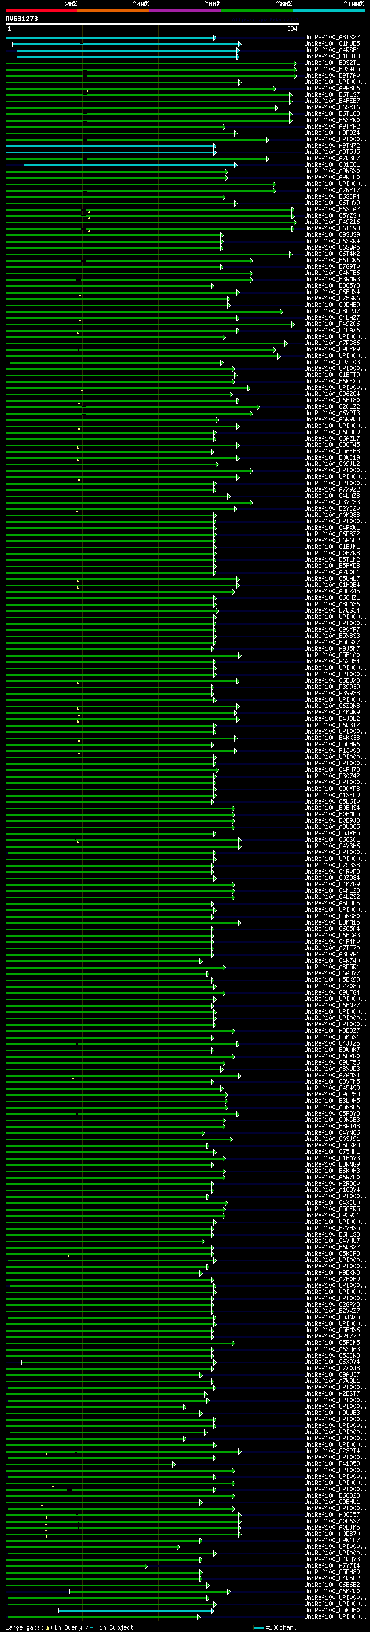Select hit UniRef100_A0CC57
Image resolution: width=370 pixels, height=1632 pixels.
pos(332,1514)
